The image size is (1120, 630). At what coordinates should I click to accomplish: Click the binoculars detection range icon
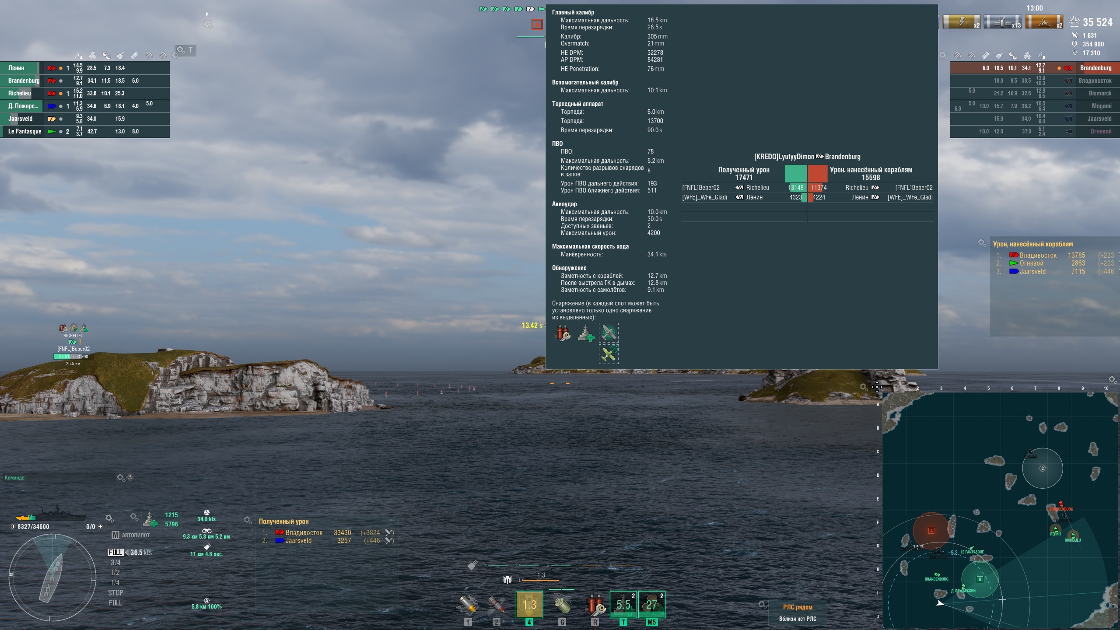click(x=206, y=531)
